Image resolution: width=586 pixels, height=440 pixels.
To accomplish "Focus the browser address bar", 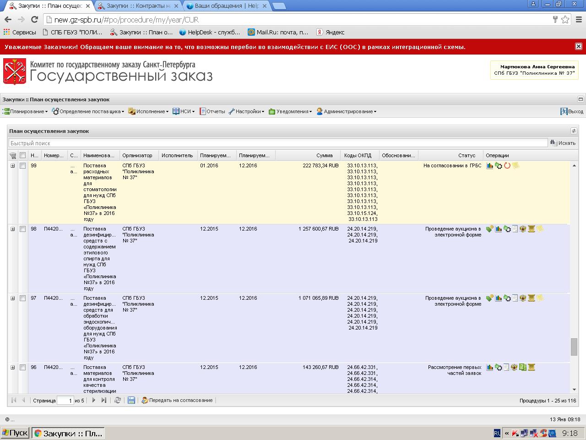I will click(x=298, y=20).
